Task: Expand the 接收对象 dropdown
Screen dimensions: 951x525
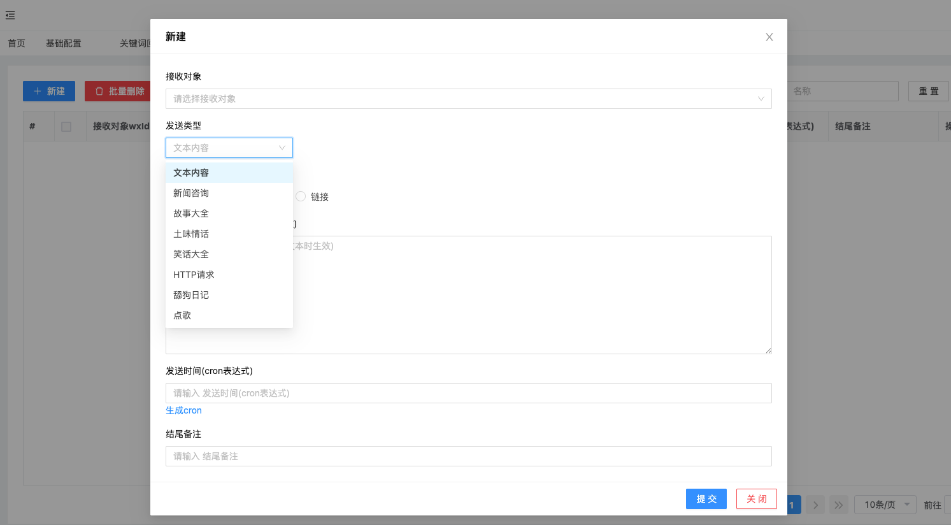Action: (468, 99)
